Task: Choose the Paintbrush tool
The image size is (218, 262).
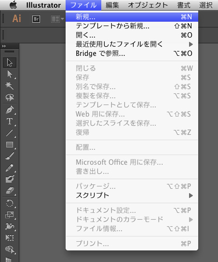Action: tap(10, 156)
